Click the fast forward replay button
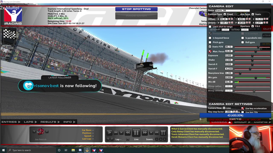 coord(145,133)
